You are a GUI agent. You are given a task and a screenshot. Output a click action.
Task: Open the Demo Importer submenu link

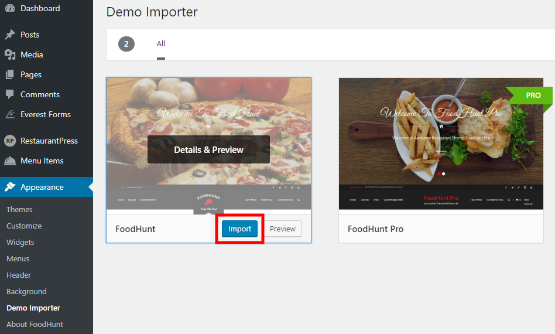click(x=33, y=308)
